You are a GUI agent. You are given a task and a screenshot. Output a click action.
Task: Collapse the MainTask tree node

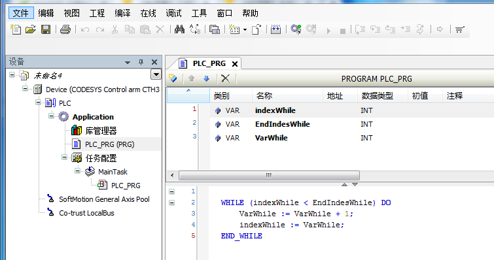tap(77, 171)
